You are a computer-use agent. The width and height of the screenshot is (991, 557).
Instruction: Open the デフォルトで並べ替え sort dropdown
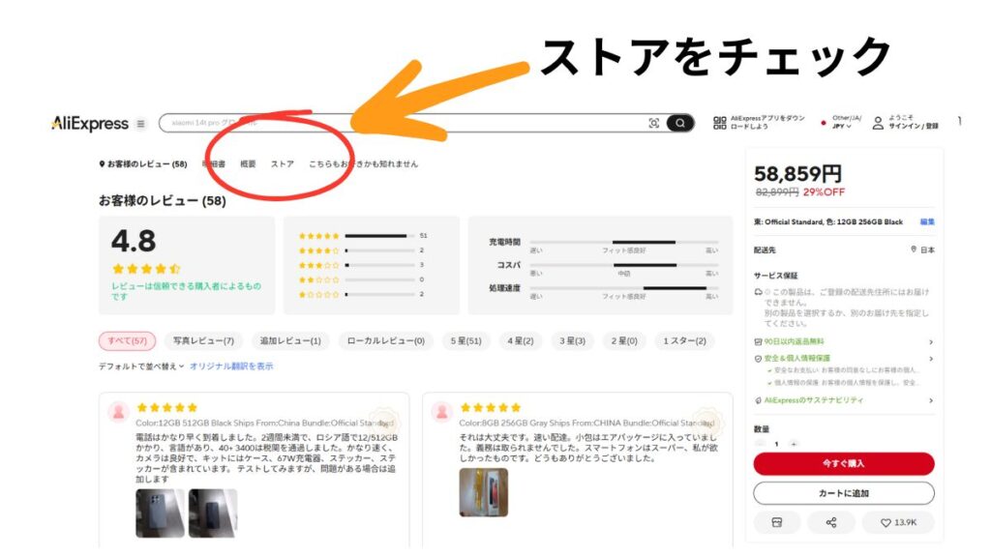click(141, 366)
